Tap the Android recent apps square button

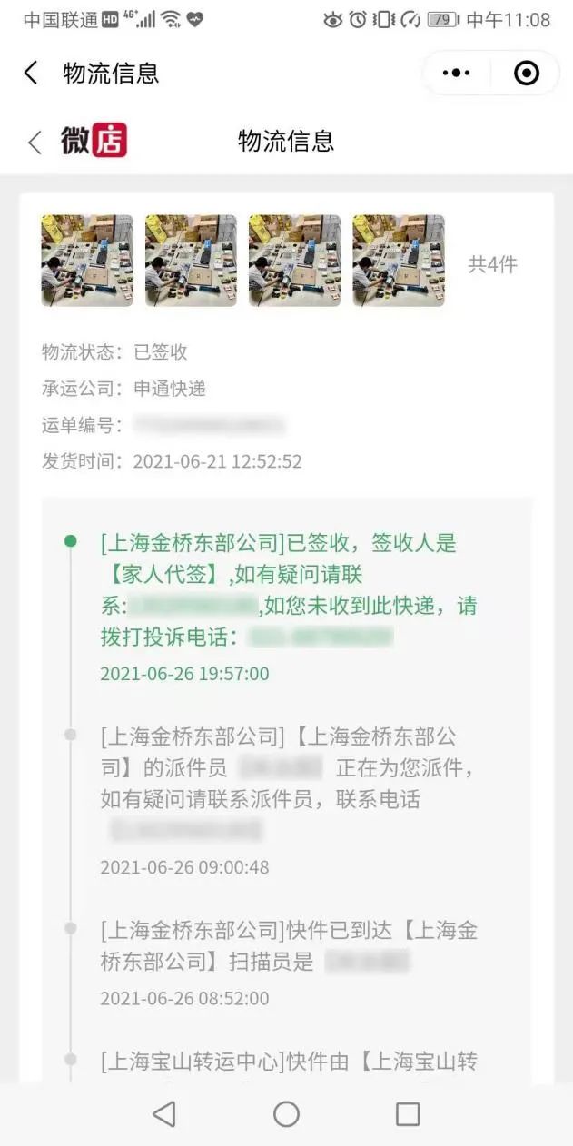[x=408, y=1114]
